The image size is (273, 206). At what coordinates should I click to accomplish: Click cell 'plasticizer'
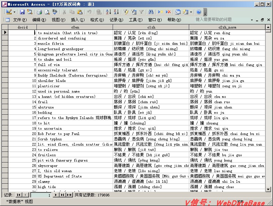(x=75, y=86)
